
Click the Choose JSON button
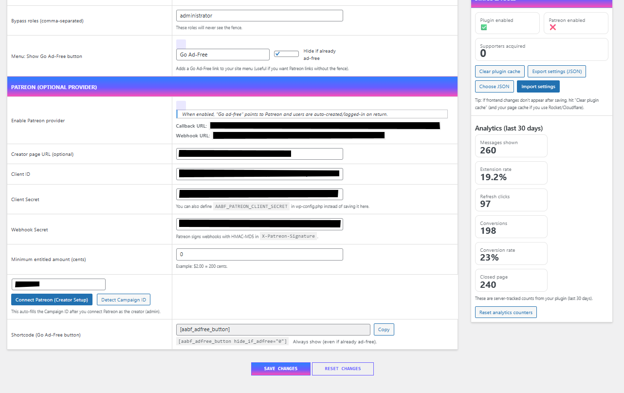pyautogui.click(x=494, y=86)
